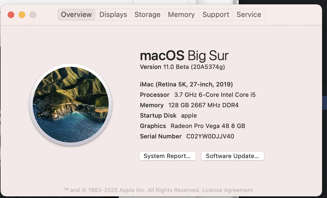Open System Report

click(x=167, y=156)
